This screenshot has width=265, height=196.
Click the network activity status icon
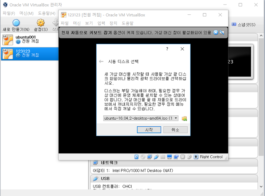[x=149, y=157]
